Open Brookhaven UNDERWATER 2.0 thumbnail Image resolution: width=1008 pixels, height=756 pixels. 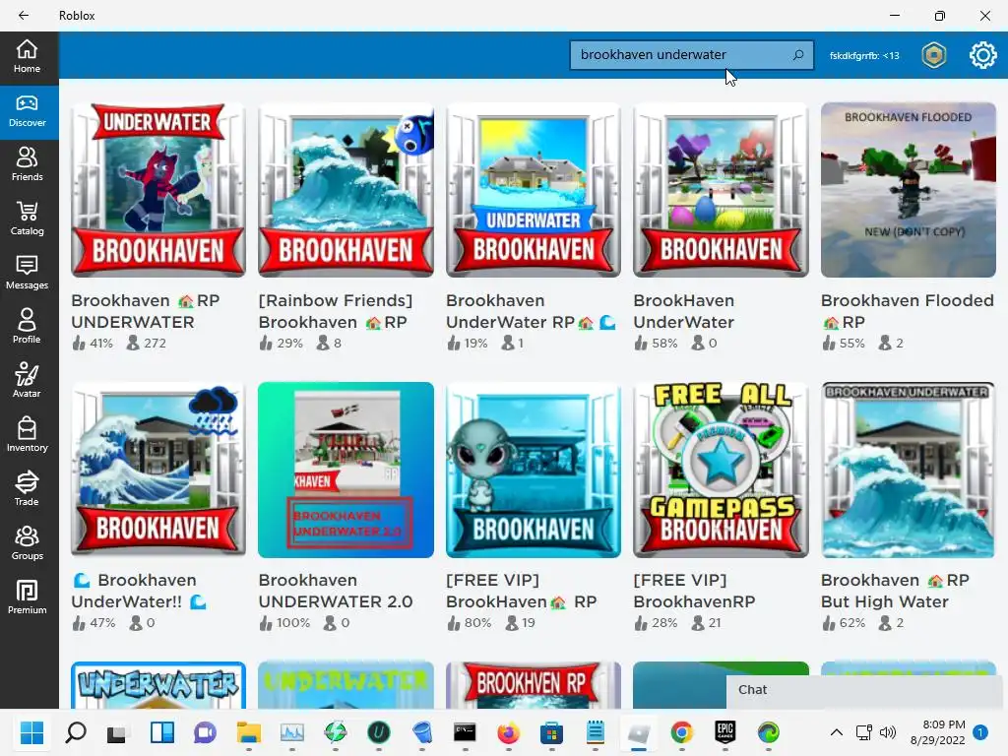[x=346, y=470]
